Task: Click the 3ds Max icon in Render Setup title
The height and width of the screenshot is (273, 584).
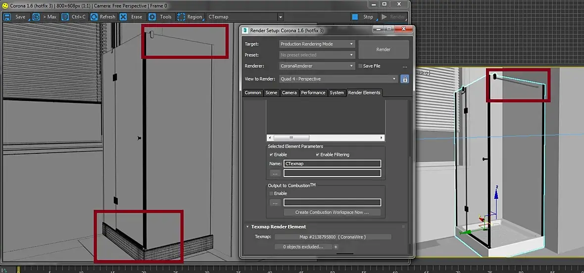Action: tap(245, 31)
